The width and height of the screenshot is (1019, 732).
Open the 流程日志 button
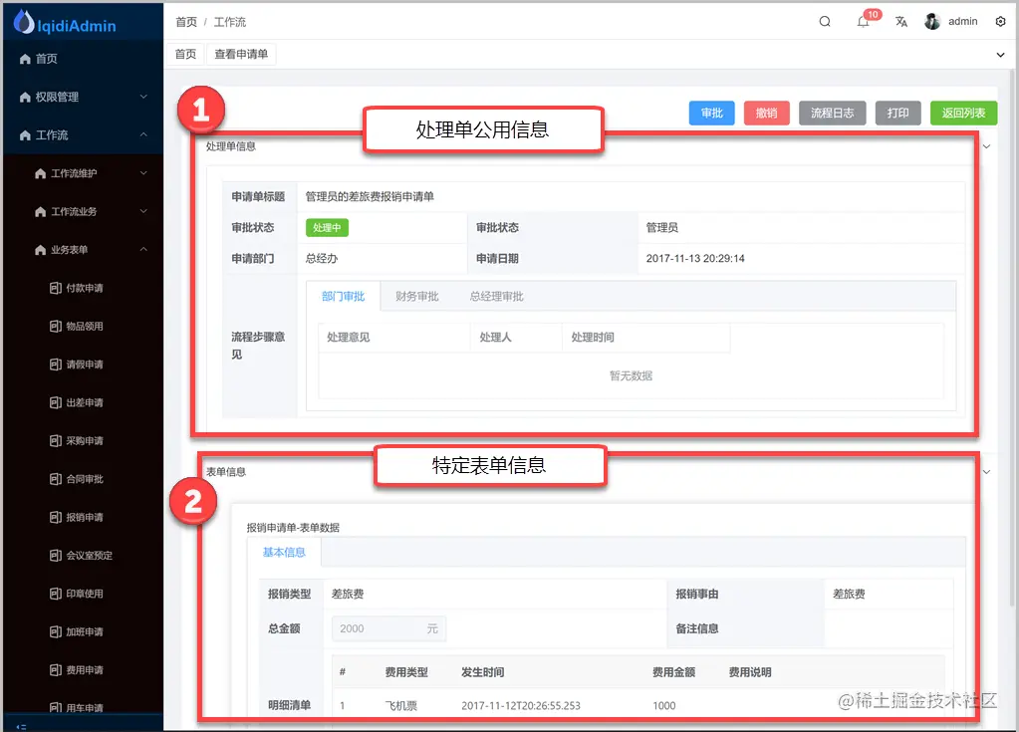832,113
